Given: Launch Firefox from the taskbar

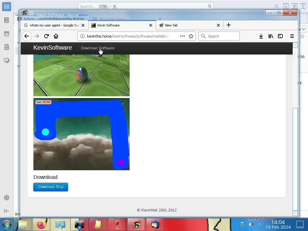Looking at the screenshot, I should click(42, 224).
